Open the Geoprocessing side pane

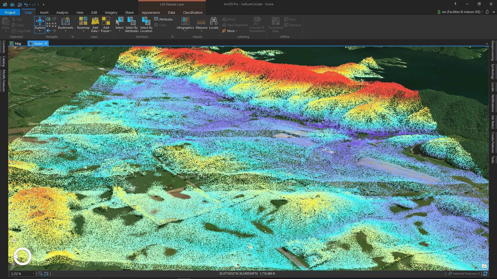click(493, 51)
